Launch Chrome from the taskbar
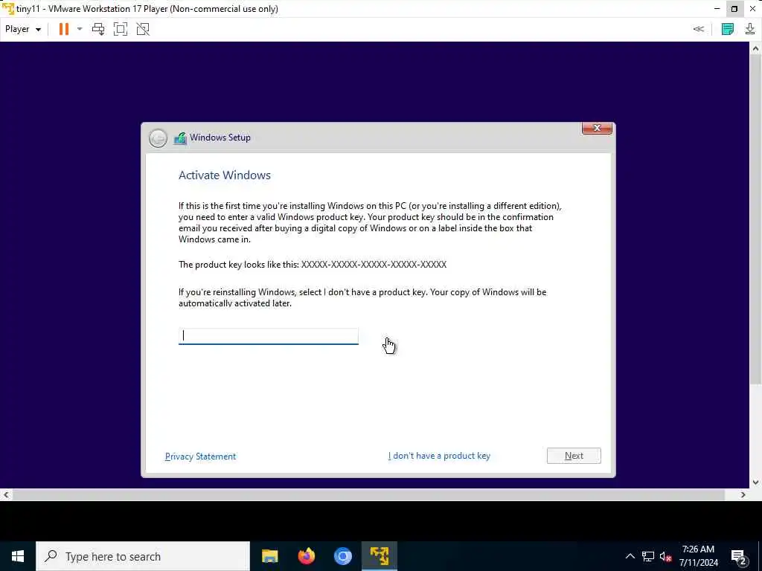This screenshot has width=762, height=571. pos(342,556)
